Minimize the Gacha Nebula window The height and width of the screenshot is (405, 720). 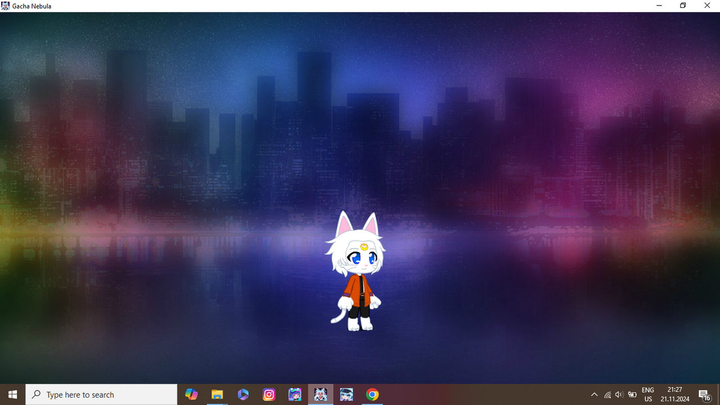[x=659, y=6]
